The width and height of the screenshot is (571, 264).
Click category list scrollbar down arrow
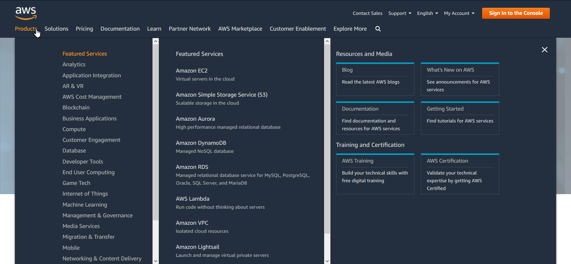156,261
